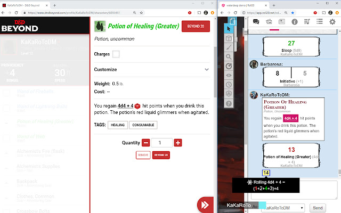The width and height of the screenshot is (341, 213).
Task: Click the red Beyond 20 button beside the potion title
Action: (196, 26)
